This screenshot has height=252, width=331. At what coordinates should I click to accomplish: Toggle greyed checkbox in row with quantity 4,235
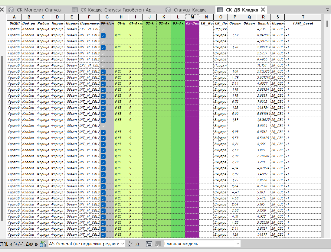103,29
